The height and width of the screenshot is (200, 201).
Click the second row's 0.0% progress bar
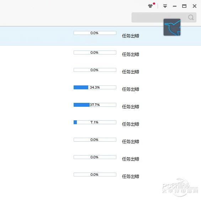point(95,53)
